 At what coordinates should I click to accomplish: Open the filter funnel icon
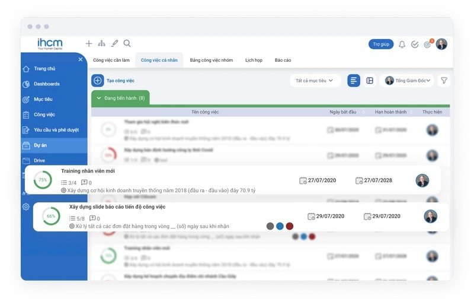coord(444,81)
